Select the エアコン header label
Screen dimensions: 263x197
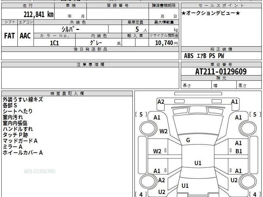(x=26, y=22)
